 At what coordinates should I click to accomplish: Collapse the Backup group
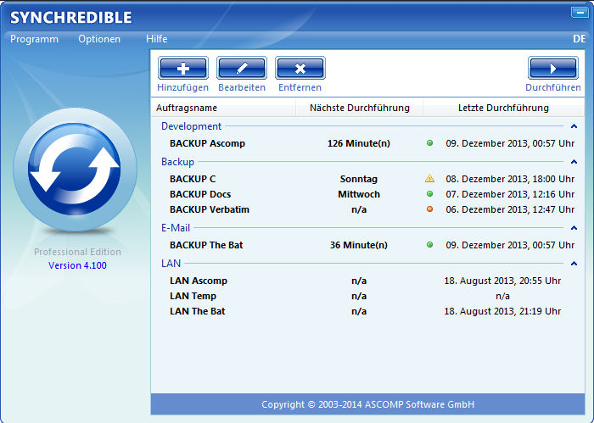[574, 162]
